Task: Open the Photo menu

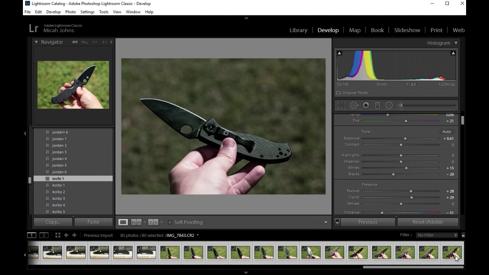Action: [71, 12]
